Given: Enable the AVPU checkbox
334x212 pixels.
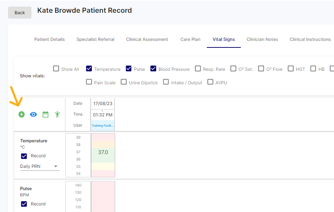Looking at the screenshot, I should point(210,82).
